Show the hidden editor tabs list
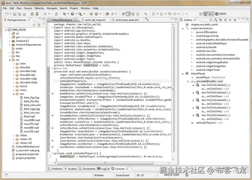 [148, 20]
